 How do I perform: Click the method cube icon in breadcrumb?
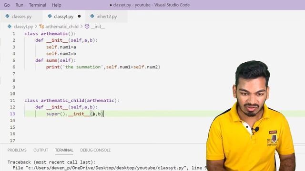tap(87, 27)
